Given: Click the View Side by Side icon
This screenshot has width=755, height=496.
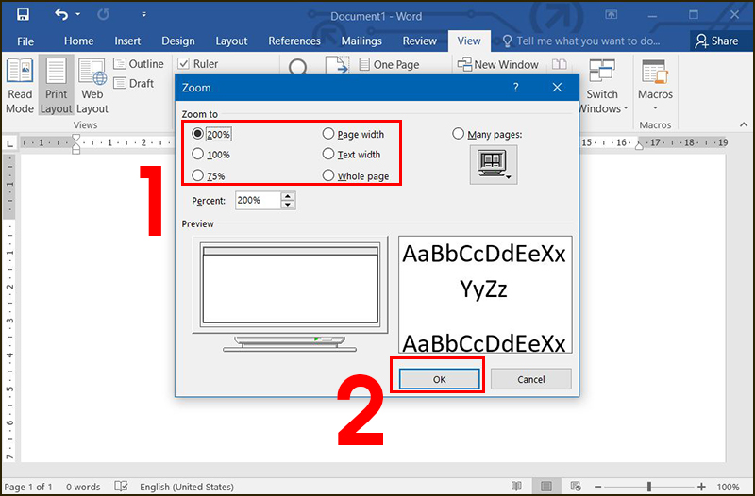Looking at the screenshot, I should point(559,64).
